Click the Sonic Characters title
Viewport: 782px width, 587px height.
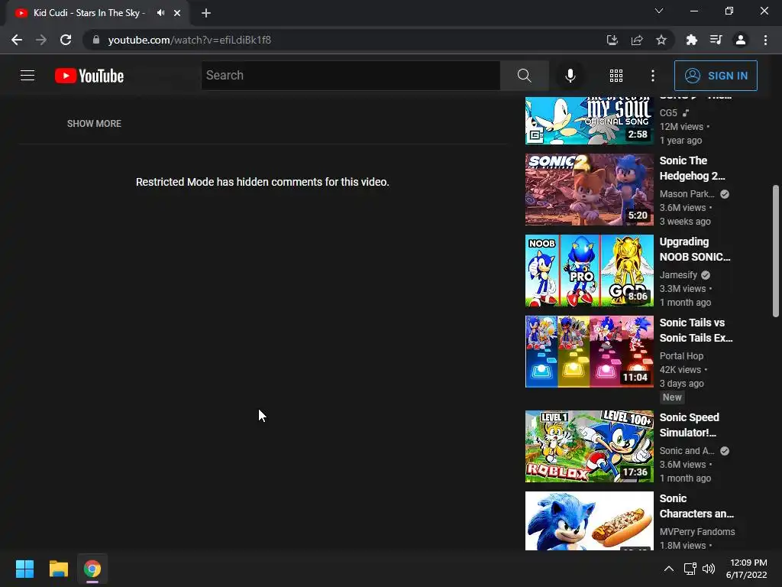696,506
